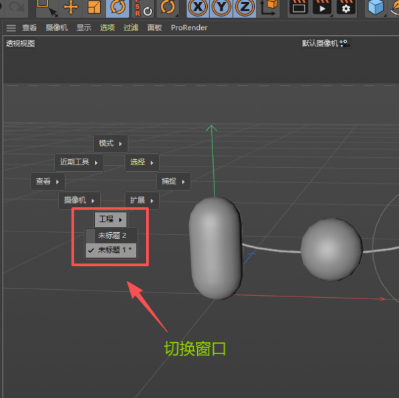Click the live selection tool icon

pos(46,7)
